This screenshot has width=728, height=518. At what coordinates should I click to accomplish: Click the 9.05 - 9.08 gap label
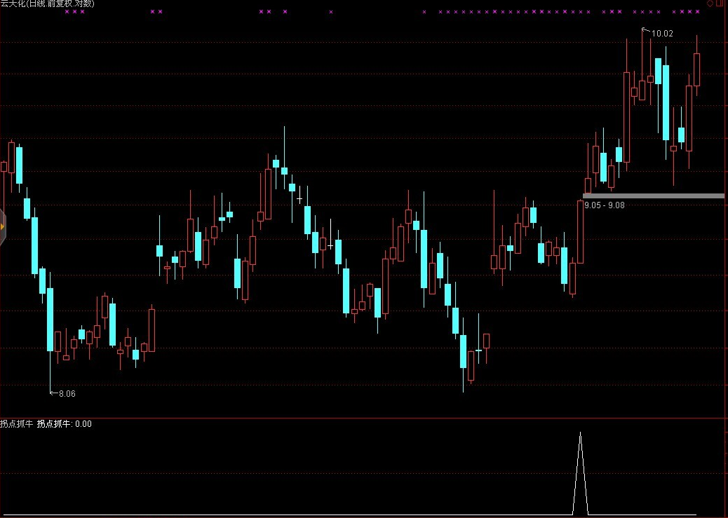tap(604, 205)
